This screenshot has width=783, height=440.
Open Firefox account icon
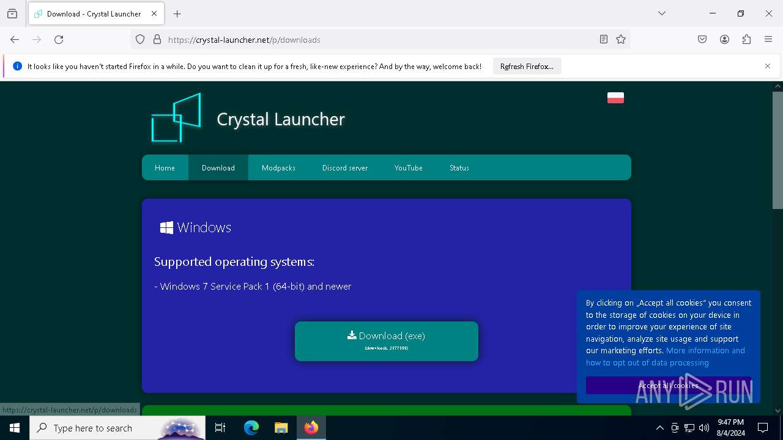724,40
